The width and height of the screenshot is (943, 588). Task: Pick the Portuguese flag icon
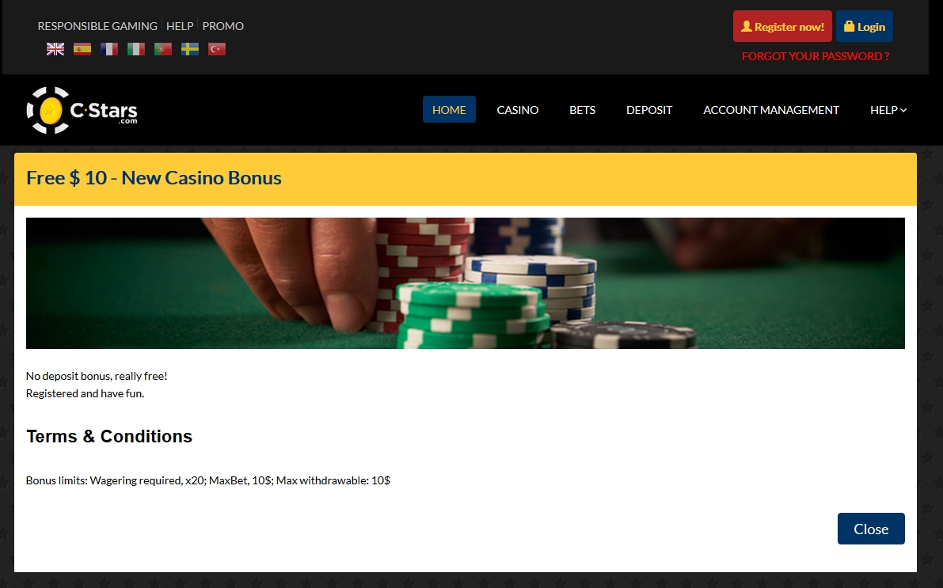[163, 49]
